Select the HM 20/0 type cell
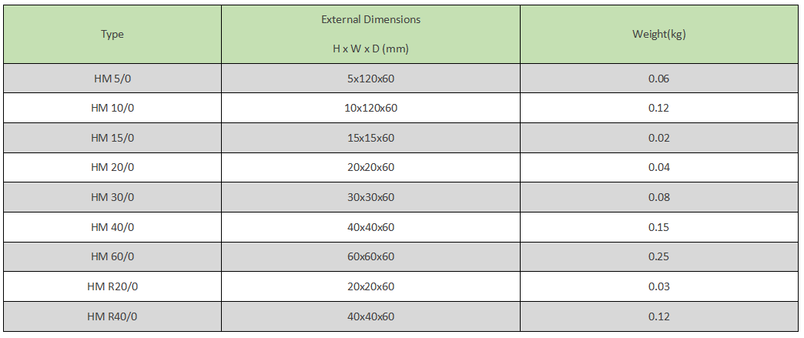This screenshot has height=338, width=804. (x=112, y=168)
